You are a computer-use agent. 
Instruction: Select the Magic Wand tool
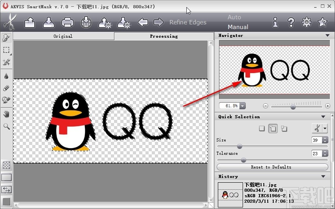pos(6,62)
